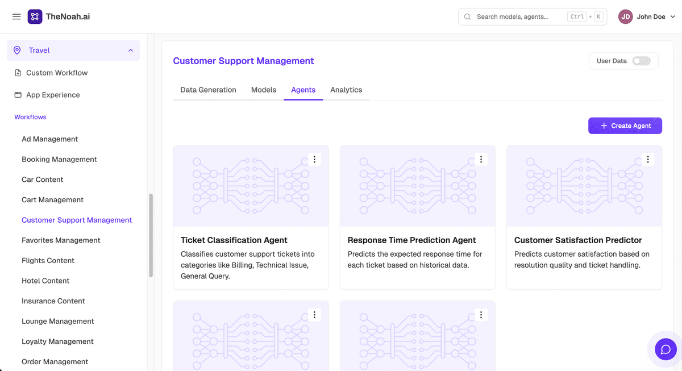This screenshot has width=682, height=371.
Task: Click the Ticket Classification Agent title
Action: coord(234,240)
